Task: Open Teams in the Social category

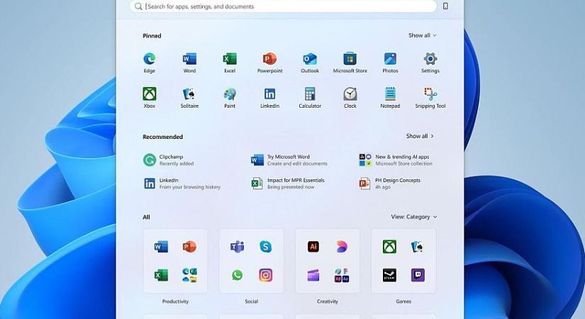Action: click(238, 247)
